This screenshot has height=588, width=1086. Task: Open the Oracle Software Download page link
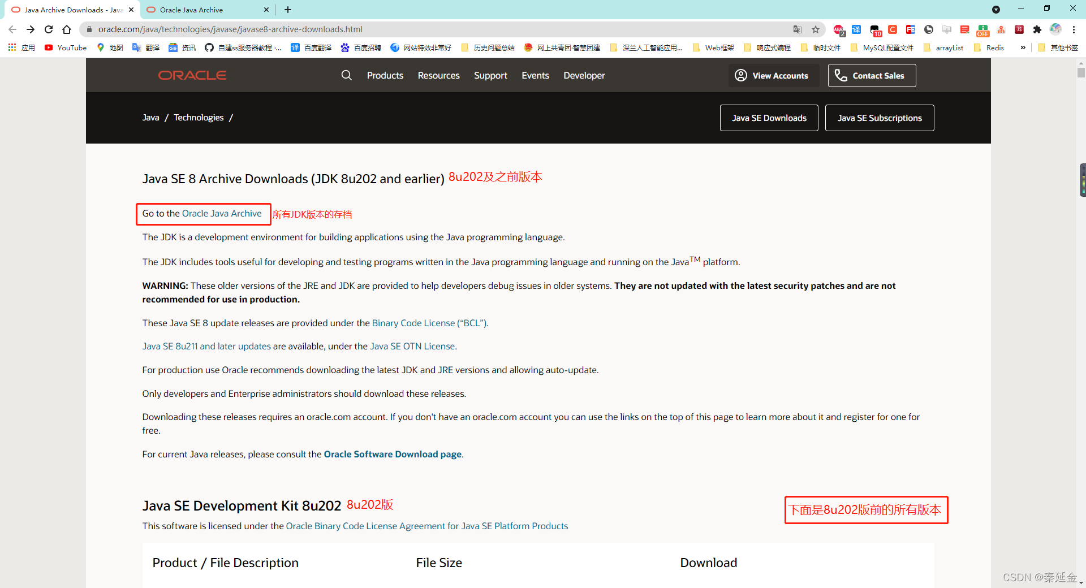(393, 454)
